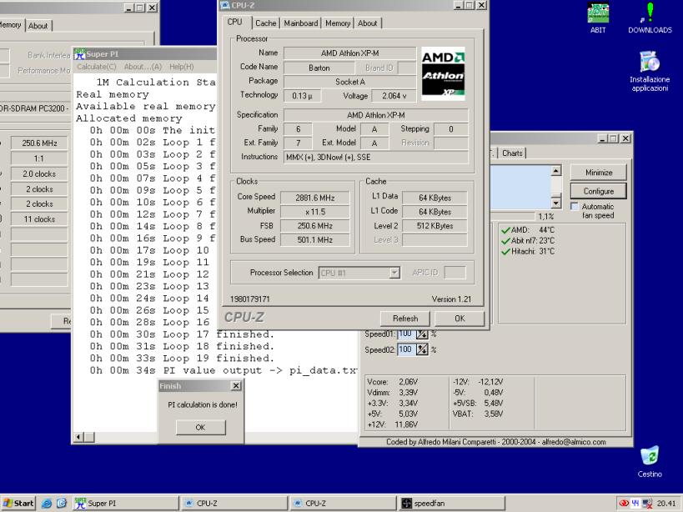This screenshot has height=512, width=683.
Task: Open Help(H) menu in Super PI
Action: (181, 67)
